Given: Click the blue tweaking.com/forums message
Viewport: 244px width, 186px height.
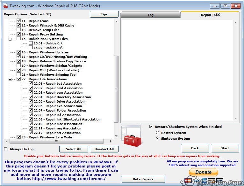Looking at the screenshot, I should (x=61, y=170).
